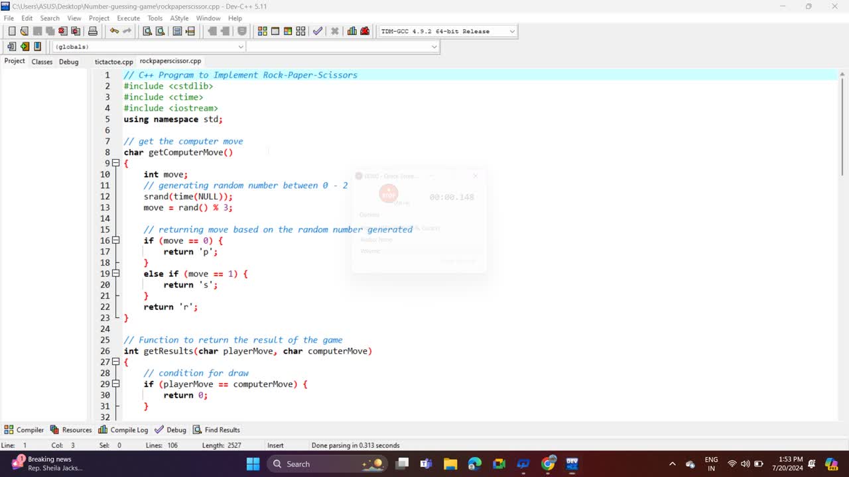Click the Undo arrow icon
The image size is (849, 477).
114,31
